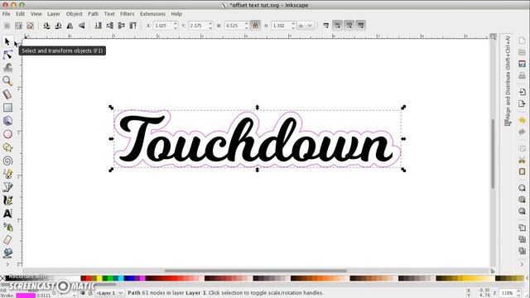Click Deselect toolbar icon

pyautogui.click(x=30, y=26)
